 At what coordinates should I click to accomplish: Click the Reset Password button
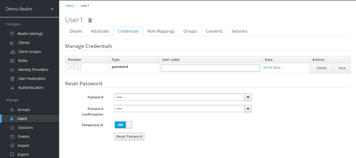[129, 136]
